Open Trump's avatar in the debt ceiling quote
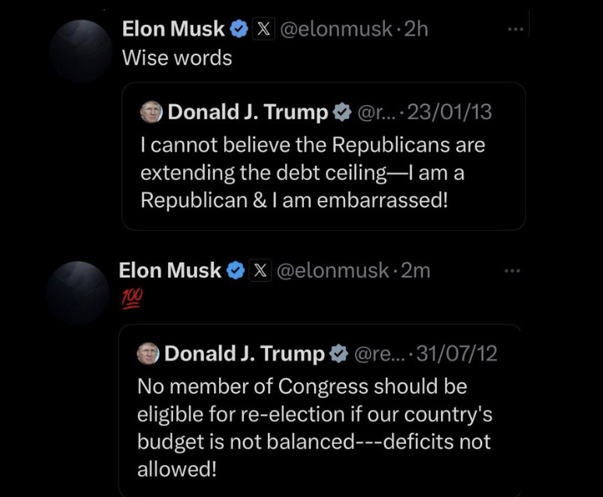 click(151, 112)
